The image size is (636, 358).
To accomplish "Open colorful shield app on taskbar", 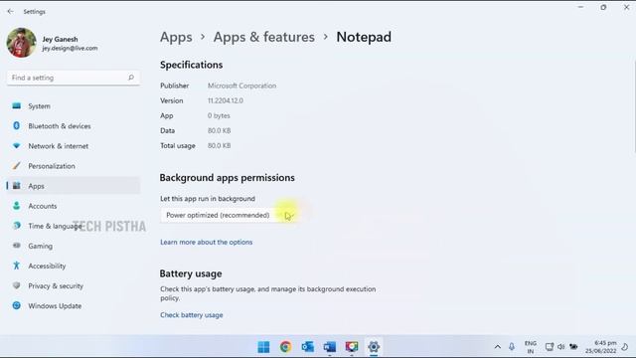I will pyautogui.click(x=352, y=347).
